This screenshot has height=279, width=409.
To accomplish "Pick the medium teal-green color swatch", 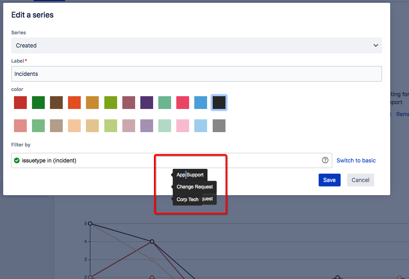I will [165, 103].
